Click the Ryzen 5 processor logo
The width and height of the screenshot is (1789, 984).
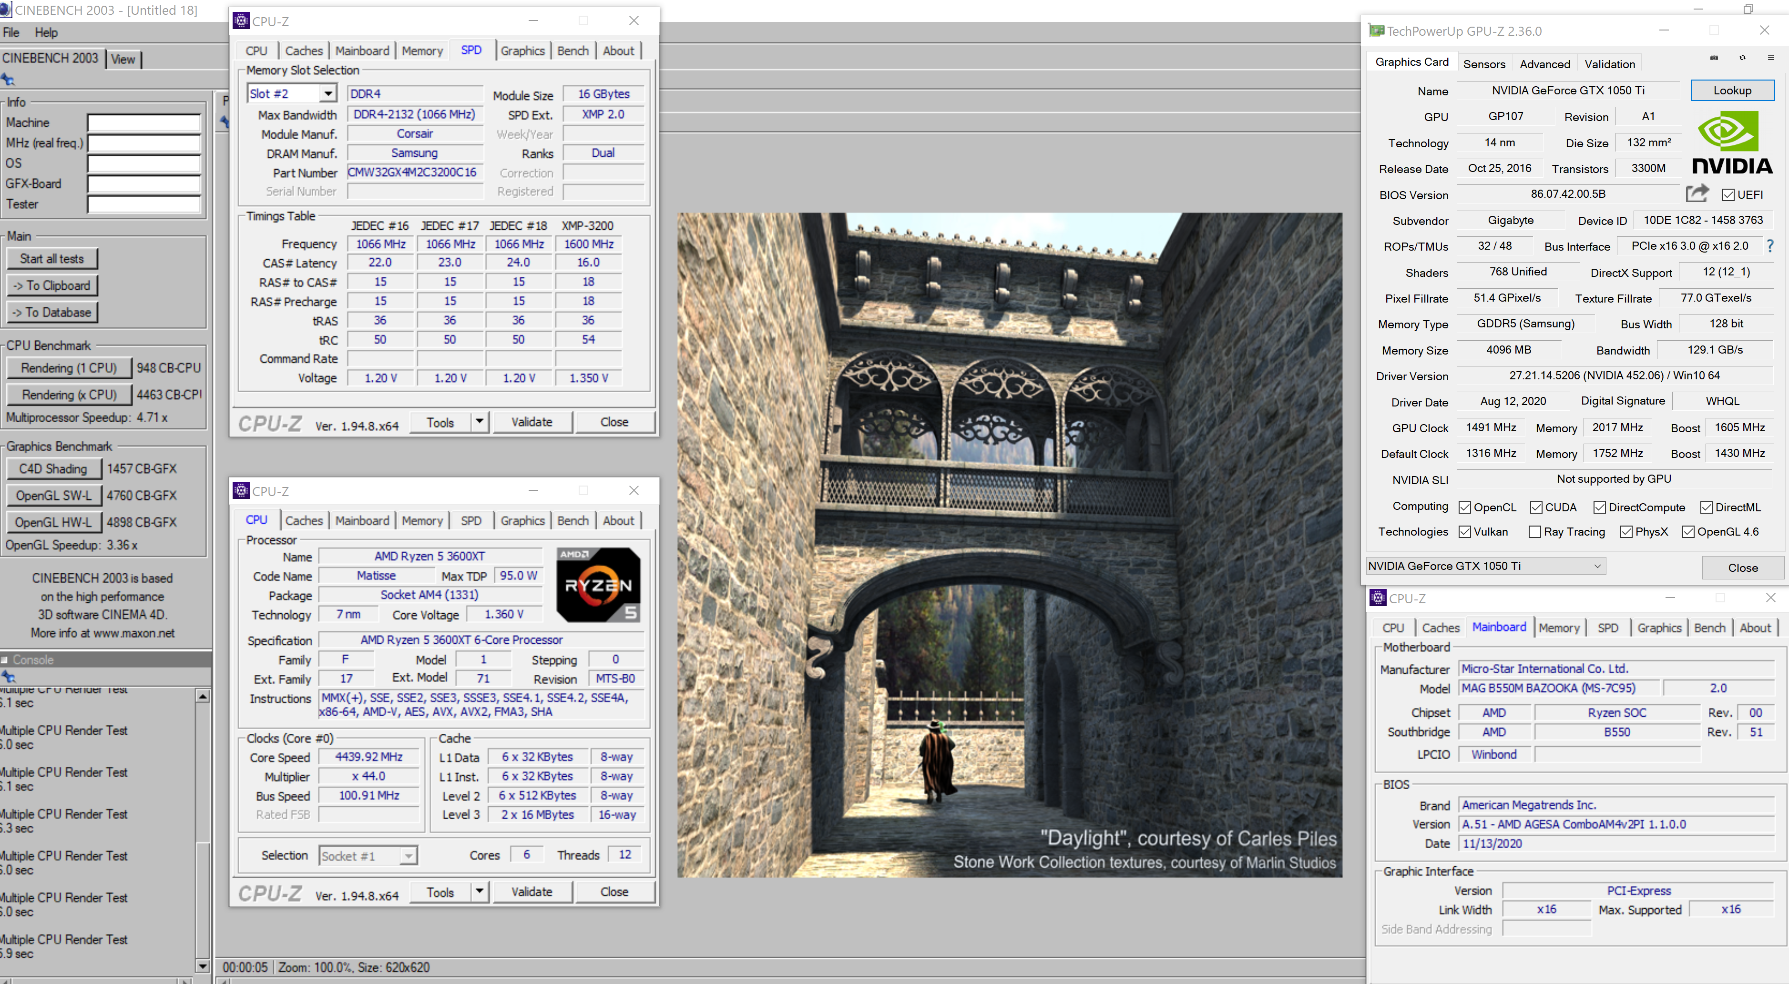[x=598, y=585]
